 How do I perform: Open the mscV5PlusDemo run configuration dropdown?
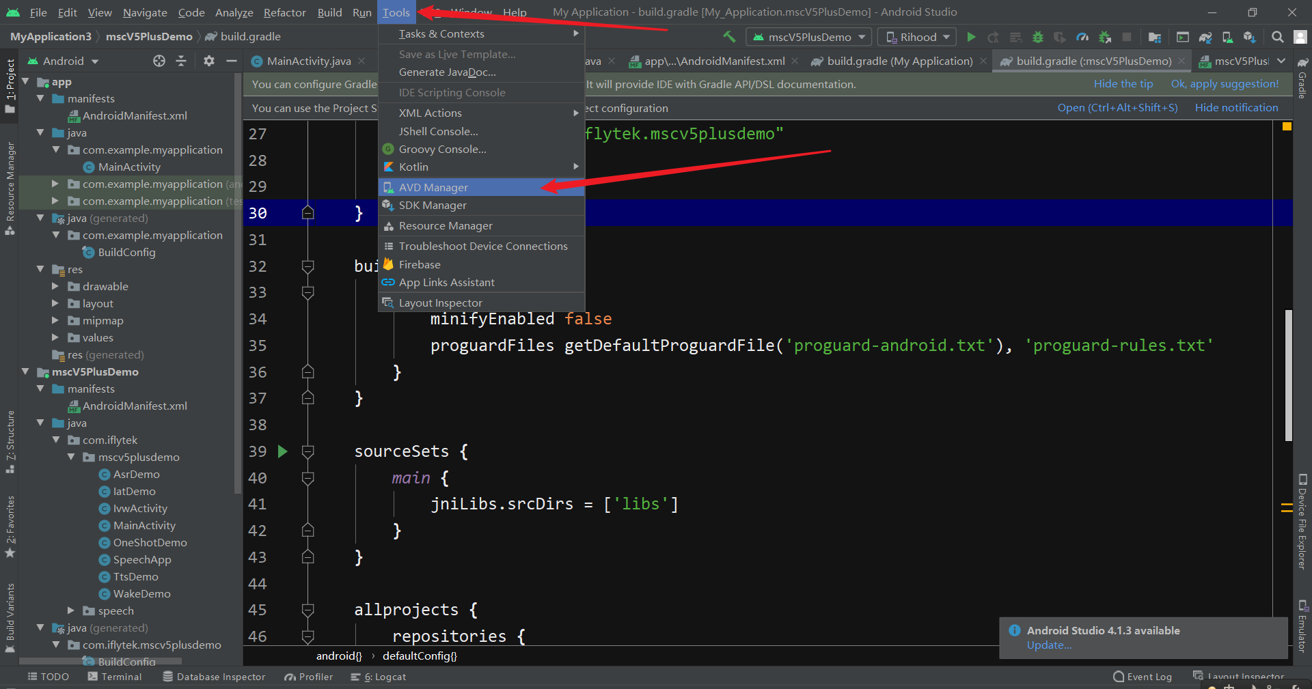[808, 37]
